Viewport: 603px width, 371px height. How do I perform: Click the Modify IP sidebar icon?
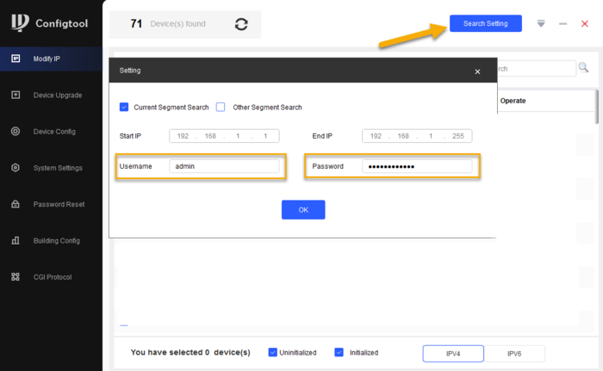pyautogui.click(x=16, y=59)
